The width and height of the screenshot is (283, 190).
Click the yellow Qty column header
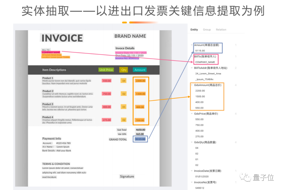click(x=124, y=70)
